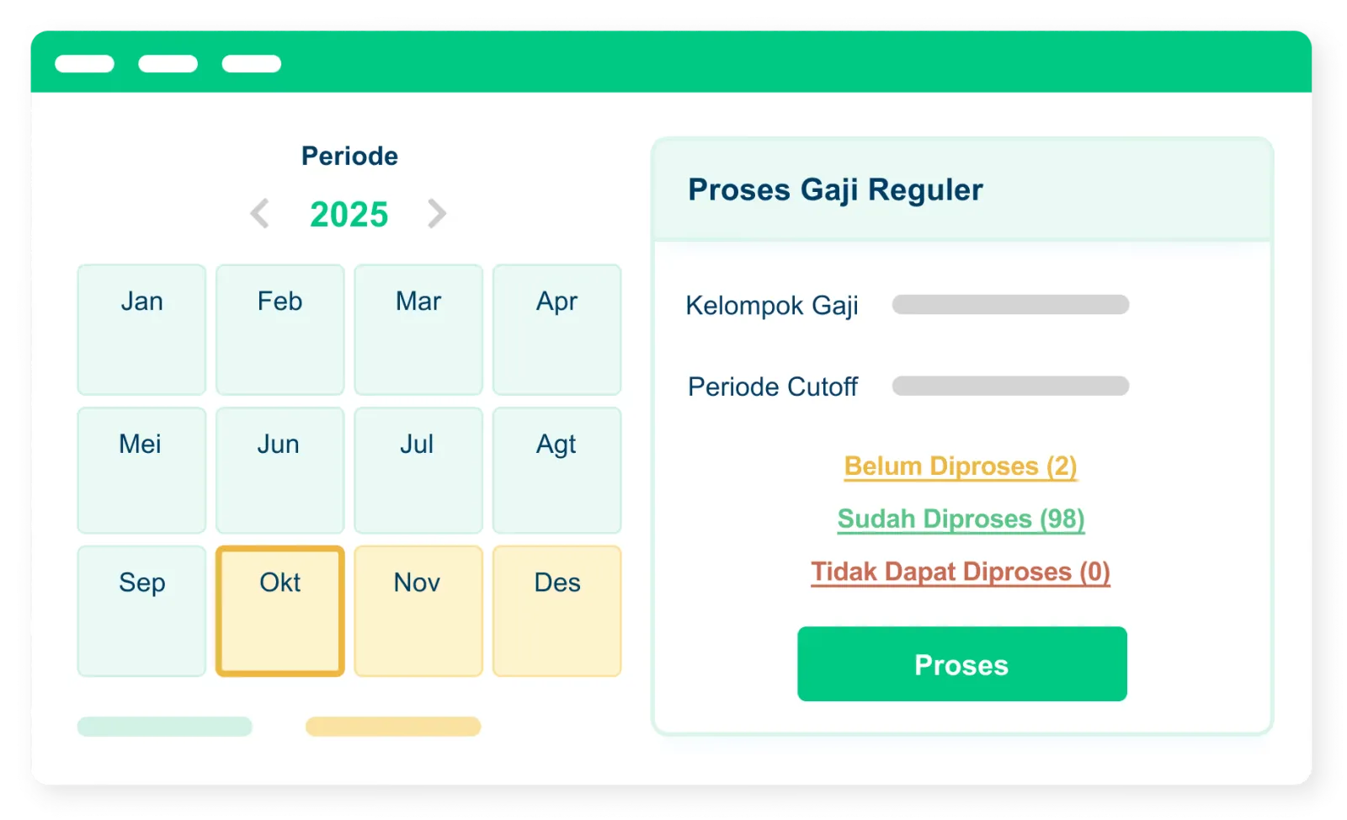The image size is (1347, 820).
Task: Open the Sudah Diproses (98) link
Action: point(961,519)
